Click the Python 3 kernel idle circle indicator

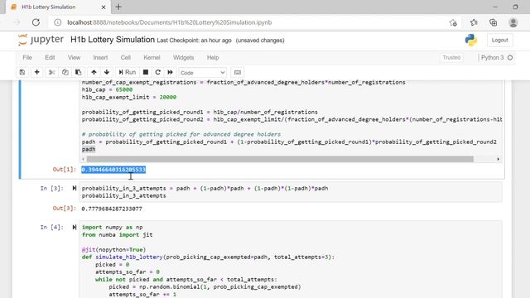click(510, 57)
